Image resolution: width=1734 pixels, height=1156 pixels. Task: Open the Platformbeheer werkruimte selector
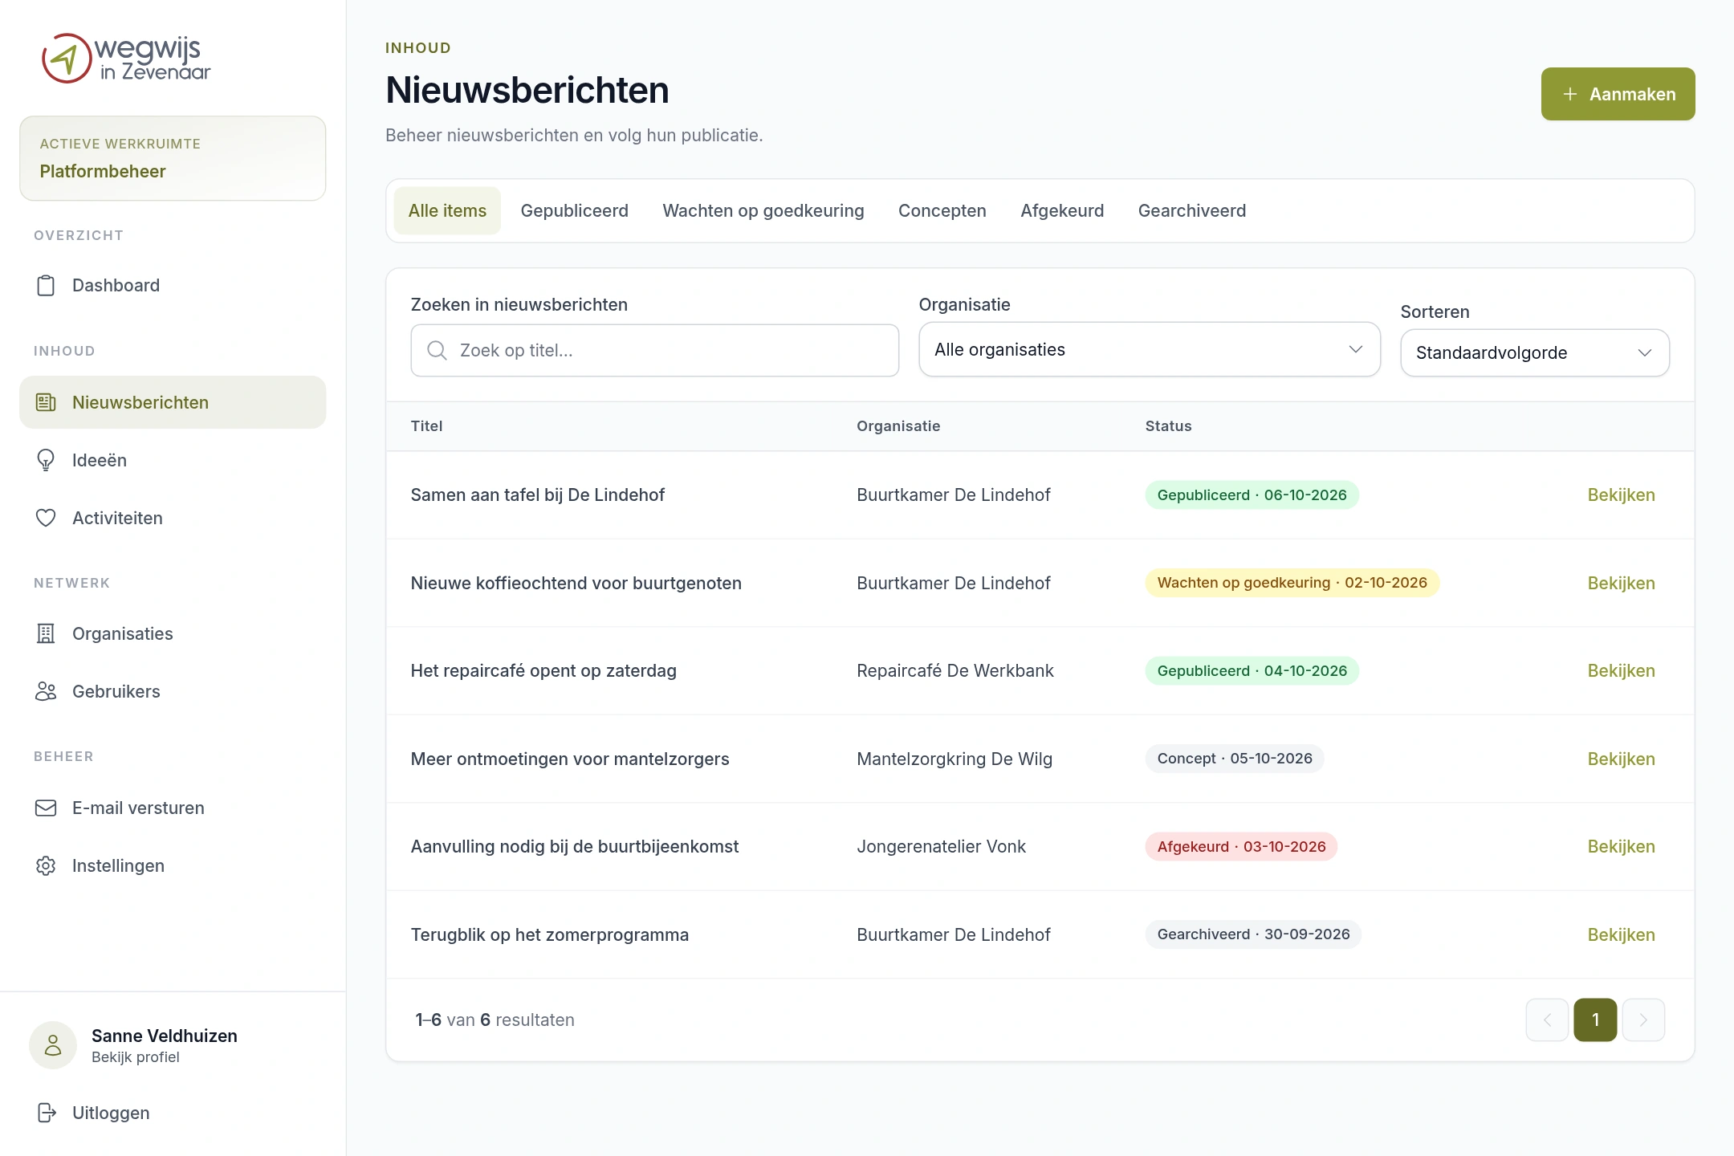[173, 158]
